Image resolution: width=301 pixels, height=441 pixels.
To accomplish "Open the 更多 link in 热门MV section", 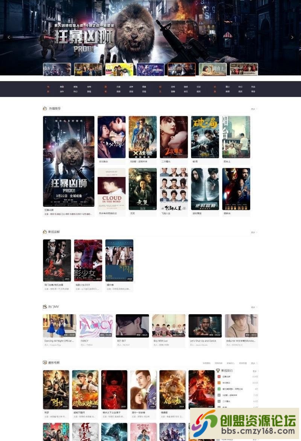I will click(x=254, y=307).
